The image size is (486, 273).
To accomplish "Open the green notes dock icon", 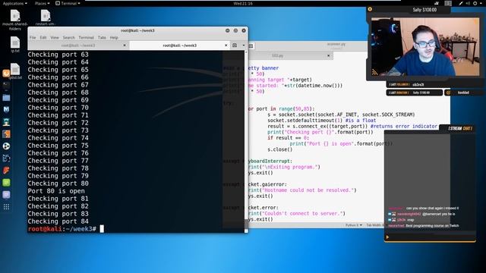I will tap(6, 183).
